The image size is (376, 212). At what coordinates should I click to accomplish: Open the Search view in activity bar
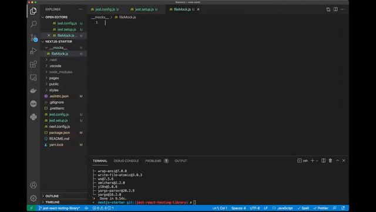click(33, 24)
